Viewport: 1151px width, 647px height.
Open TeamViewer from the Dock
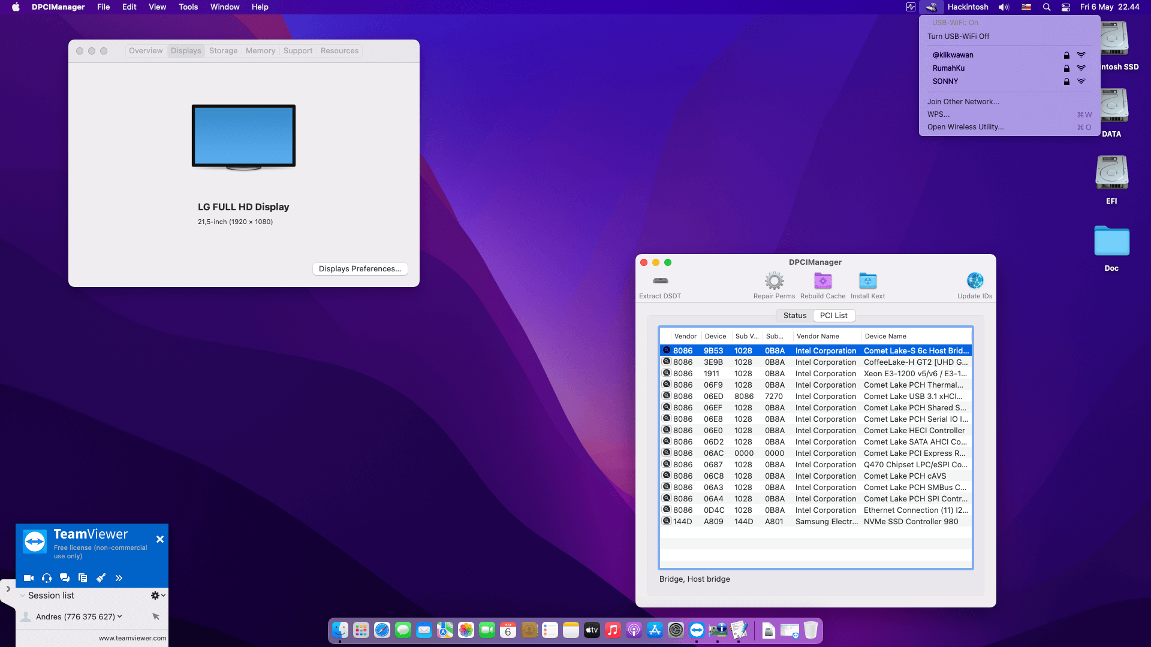point(697,630)
